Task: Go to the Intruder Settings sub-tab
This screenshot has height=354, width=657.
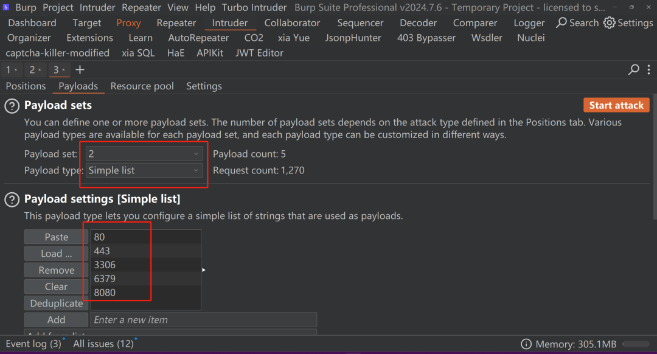Action: 204,86
